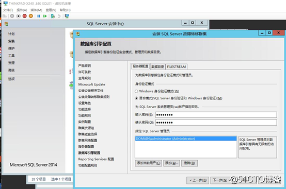The image size is (286, 189).
Task: Click the Reporting Services 配置 wizard step
Action: click(x=96, y=159)
